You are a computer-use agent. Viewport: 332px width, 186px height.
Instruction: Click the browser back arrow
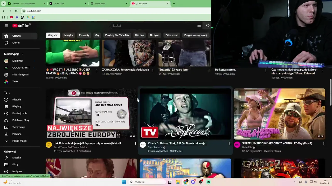(x=4, y=11)
